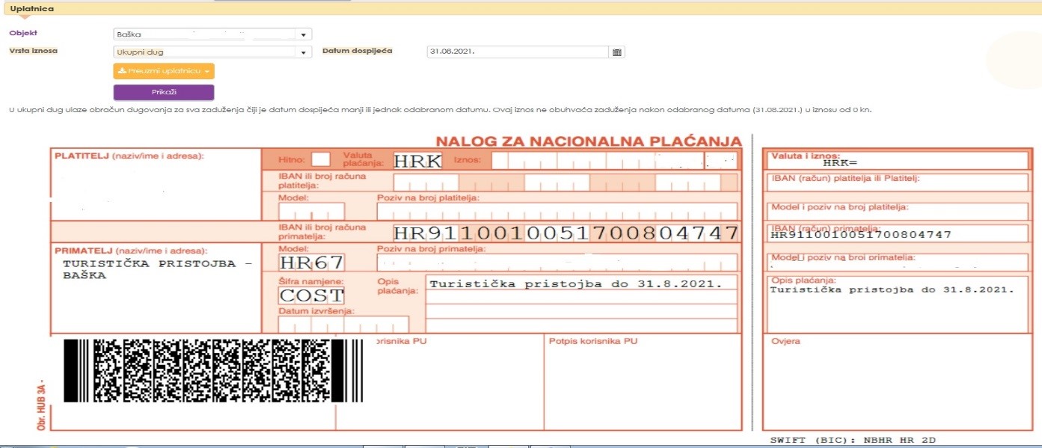Click the NALOG ZA NACIONALNA PLAĆANJA heading
Image resolution: width=1042 pixels, height=448 pixels.
click(589, 141)
